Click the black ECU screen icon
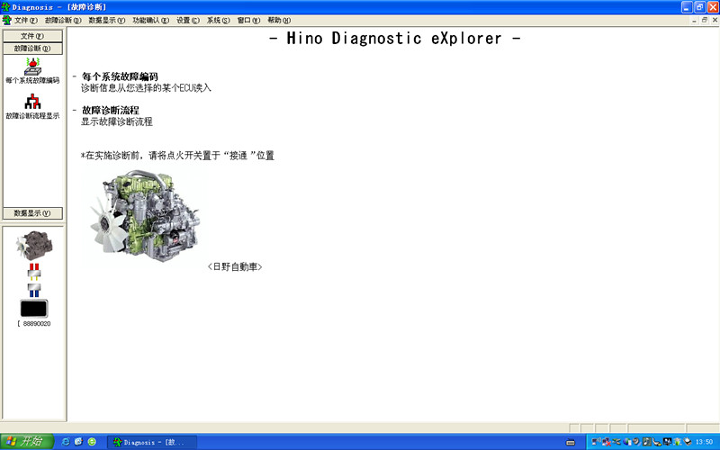720x450 pixels. click(34, 309)
